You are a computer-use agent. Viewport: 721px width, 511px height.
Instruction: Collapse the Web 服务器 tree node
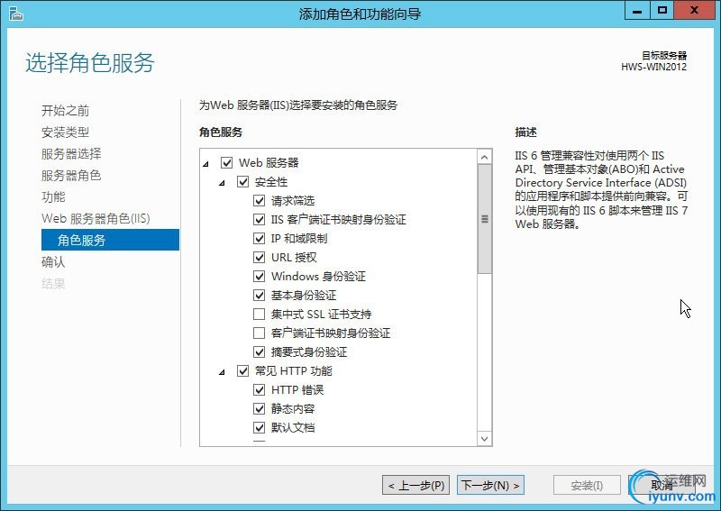coord(206,163)
